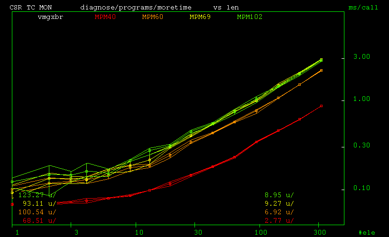Click the x-axis tick label 300
Image resolution: width=389 pixels, height=237 pixels.
click(x=320, y=232)
